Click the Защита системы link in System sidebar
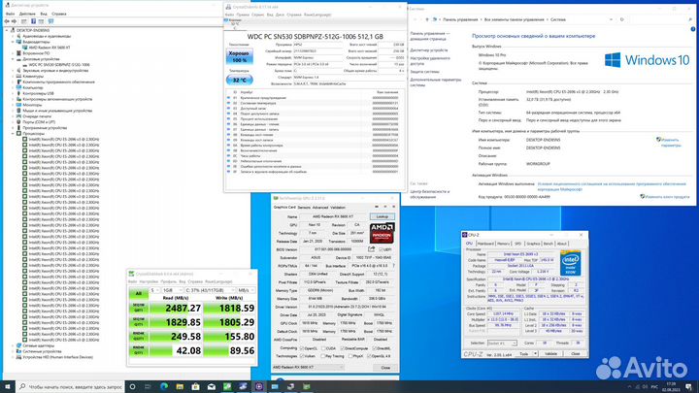 coord(425,71)
